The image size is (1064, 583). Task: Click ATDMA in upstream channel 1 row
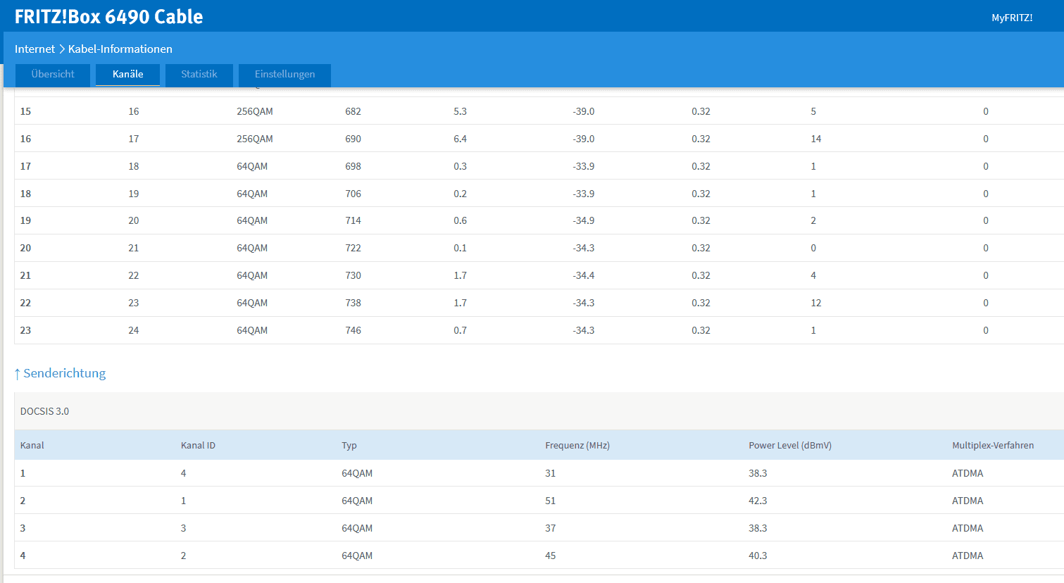[968, 473]
